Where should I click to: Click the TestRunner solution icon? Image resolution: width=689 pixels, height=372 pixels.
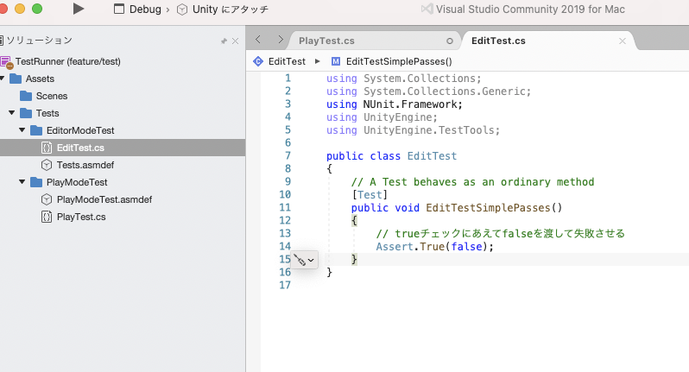click(x=6, y=62)
